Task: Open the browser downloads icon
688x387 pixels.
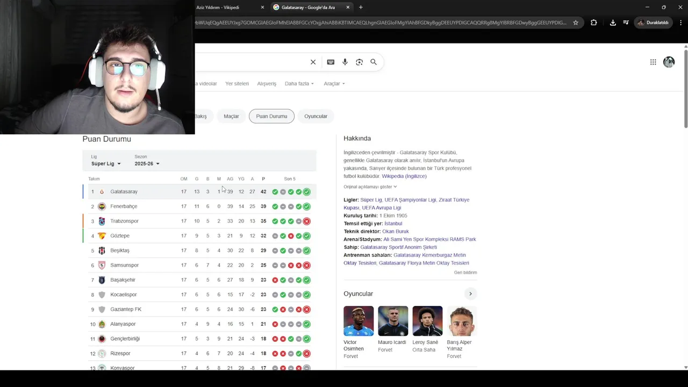Action: 613,23
